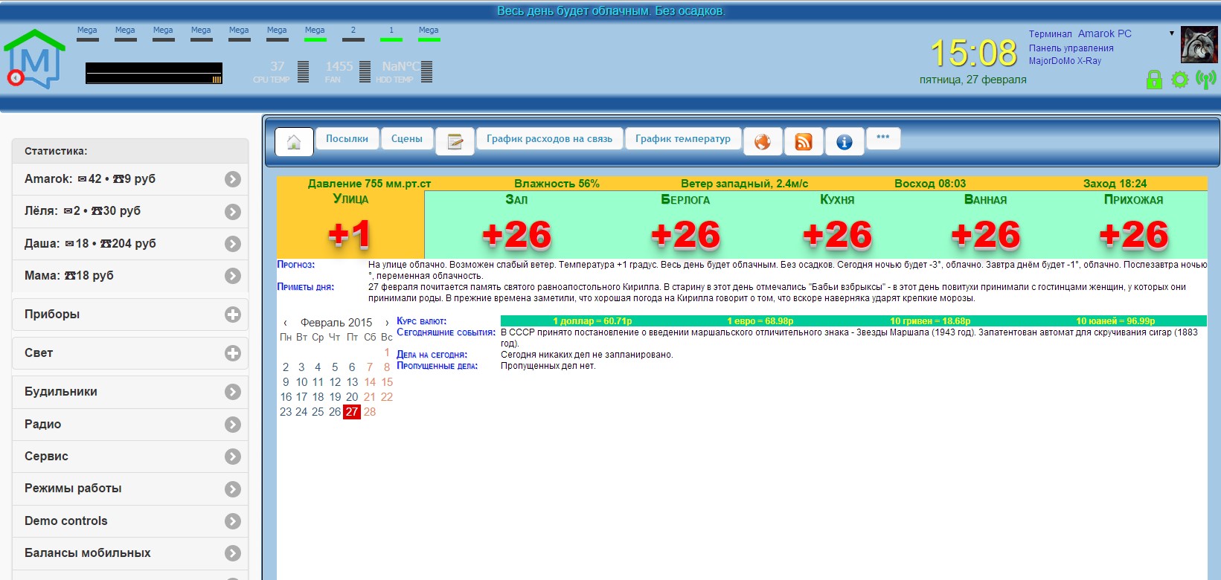The image size is (1221, 580).
Task: Click the green padlock icon
Action: (1154, 79)
